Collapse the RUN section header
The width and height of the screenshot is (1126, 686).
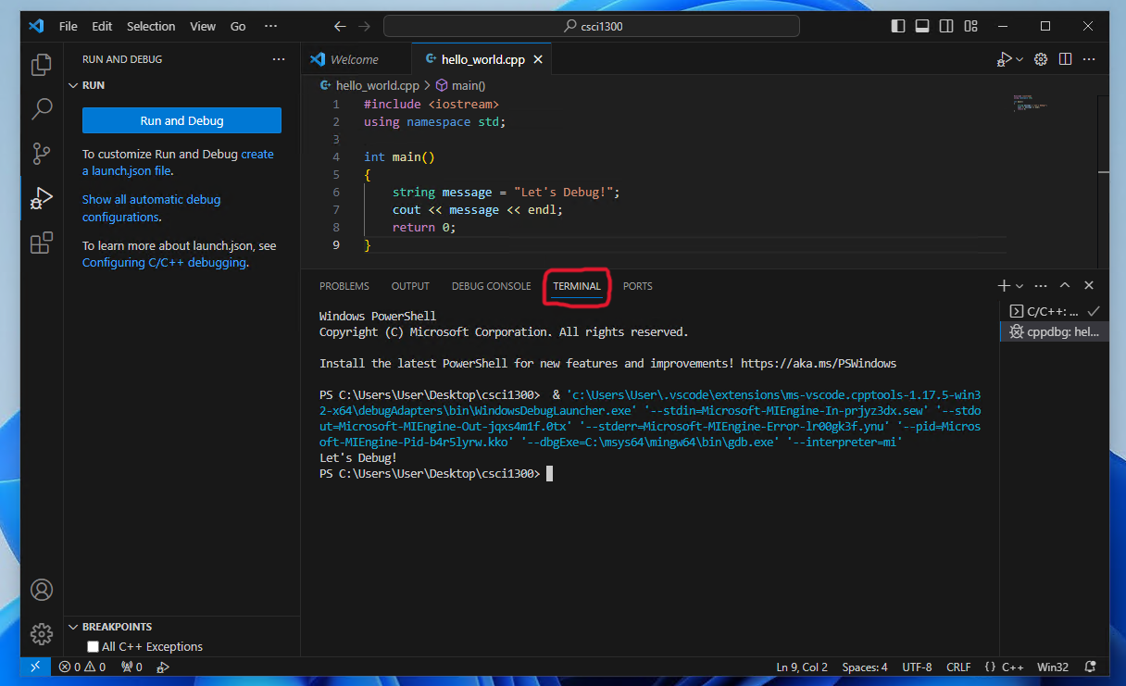(181, 85)
